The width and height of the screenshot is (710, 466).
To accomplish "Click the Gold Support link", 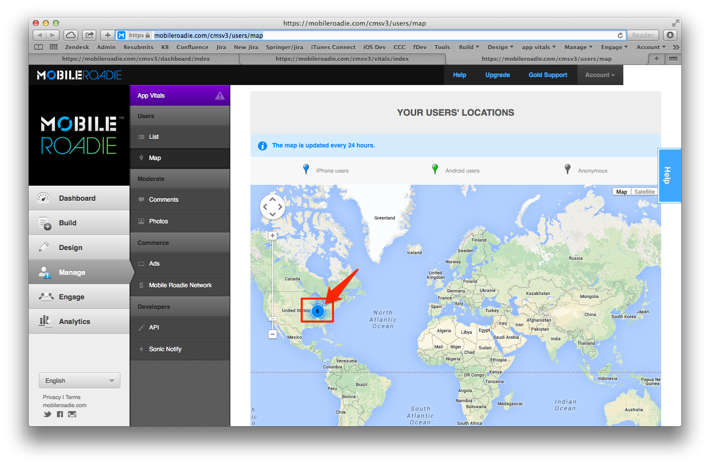I will (548, 75).
